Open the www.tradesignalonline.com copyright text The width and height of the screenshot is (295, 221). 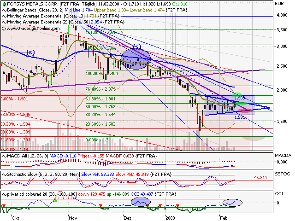tap(31, 29)
